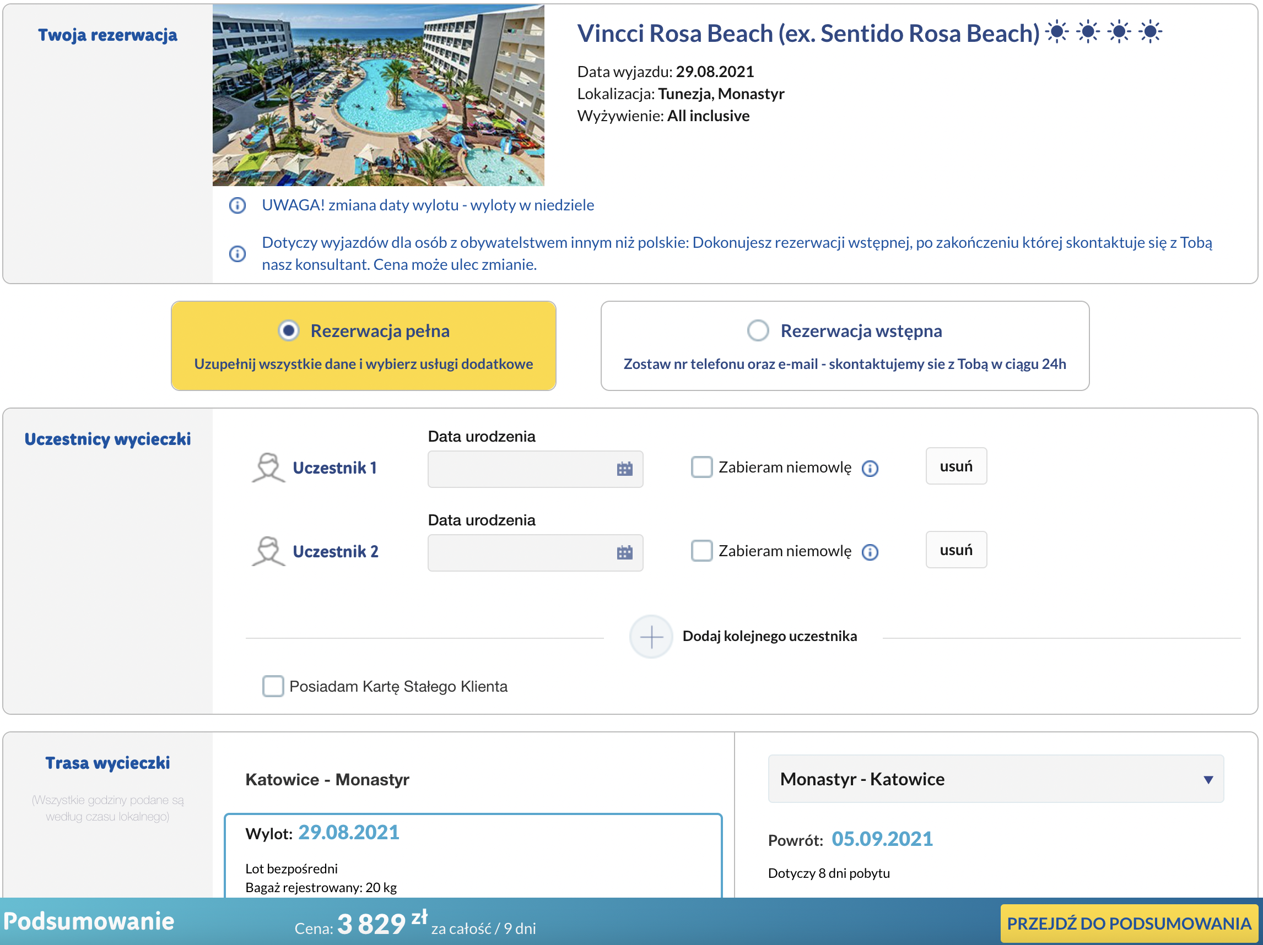
Task: Click Vincci Rosa Beach hotel title
Action: (808, 33)
